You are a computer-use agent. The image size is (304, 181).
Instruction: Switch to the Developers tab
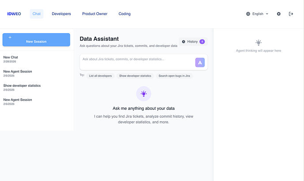click(61, 14)
